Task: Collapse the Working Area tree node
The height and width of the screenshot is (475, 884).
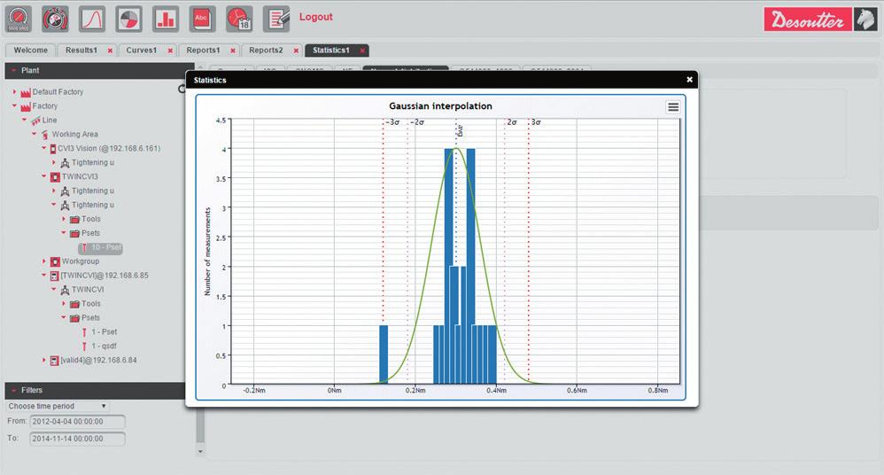Action: [x=35, y=134]
